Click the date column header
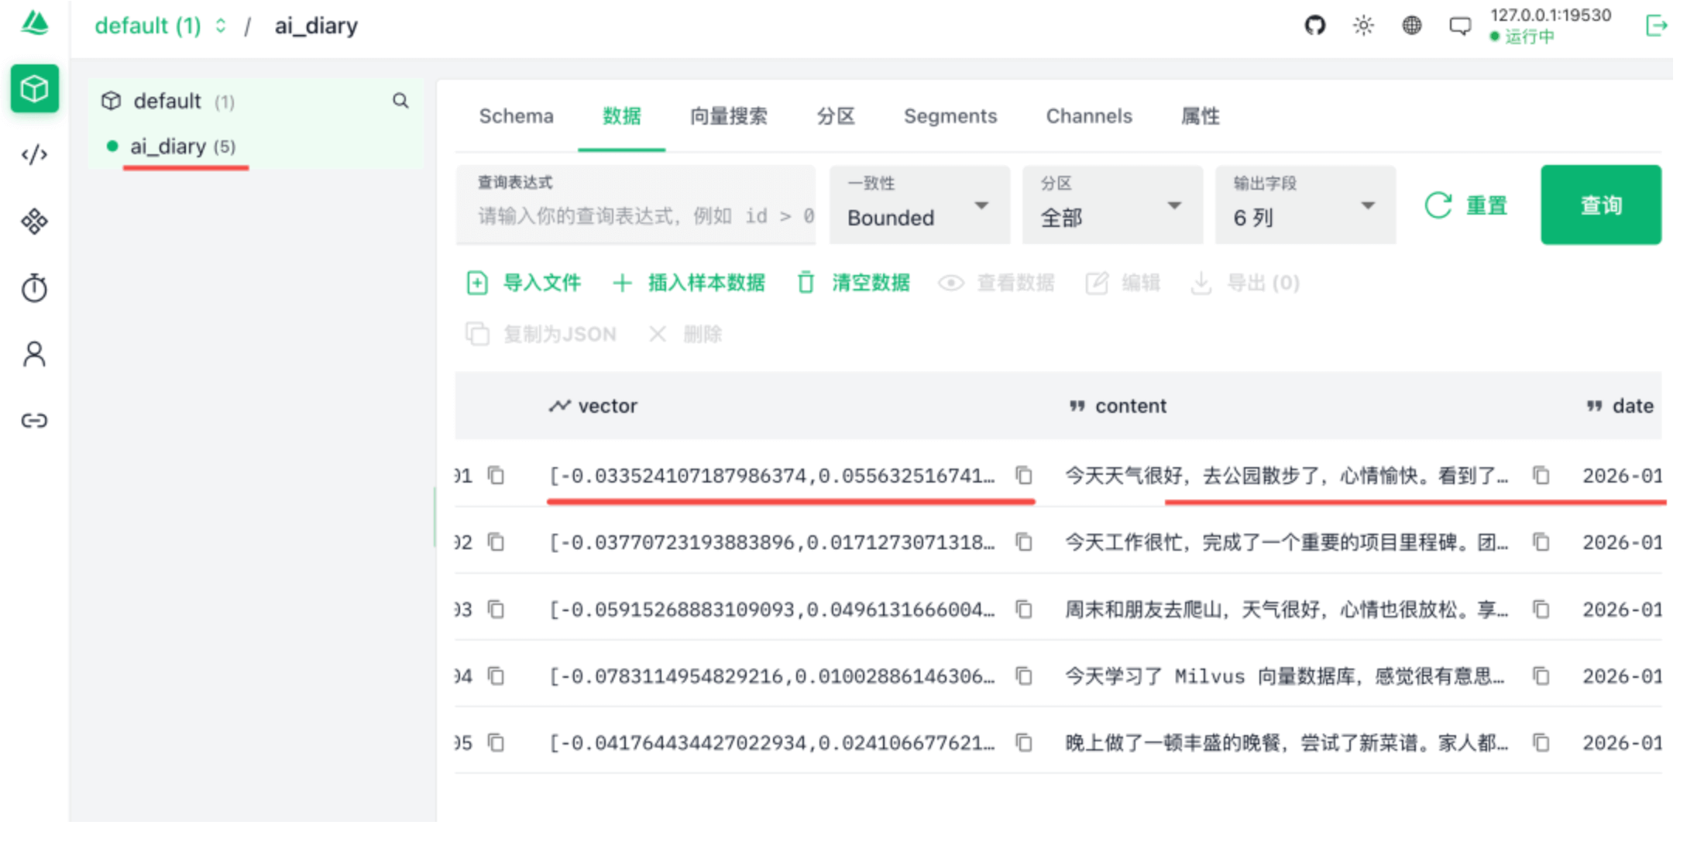1704x849 pixels. pos(1620,406)
